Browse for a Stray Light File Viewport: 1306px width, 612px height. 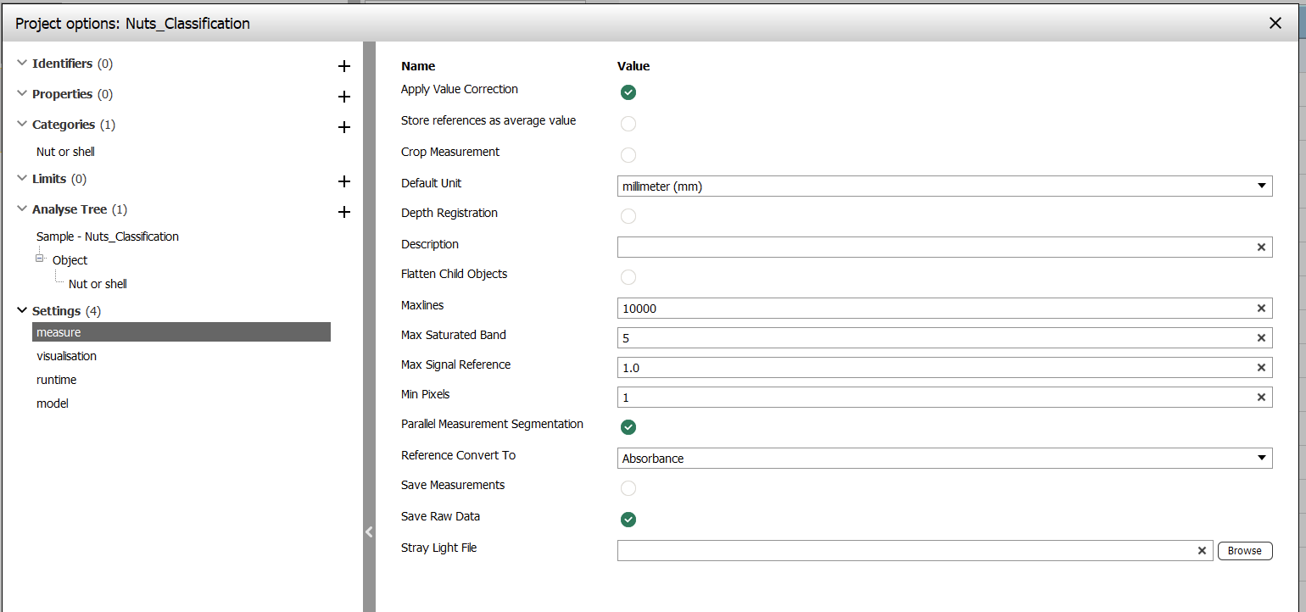tap(1245, 551)
